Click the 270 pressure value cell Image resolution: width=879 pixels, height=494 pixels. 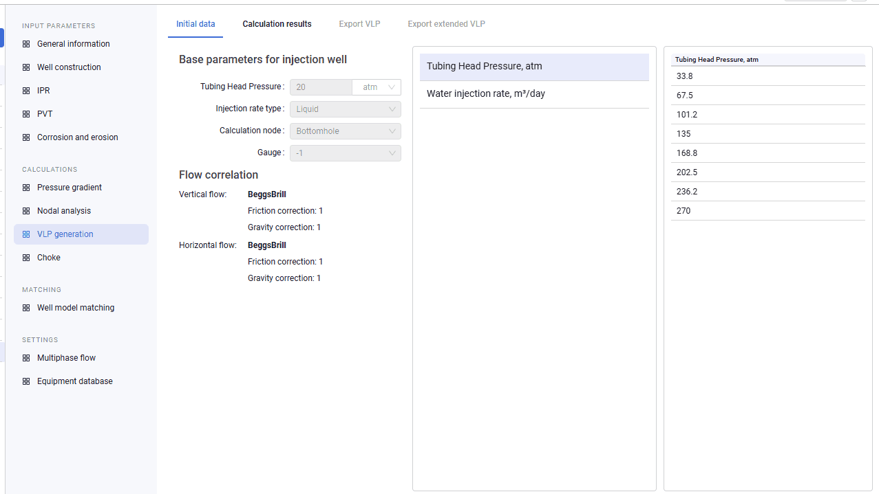coord(768,211)
